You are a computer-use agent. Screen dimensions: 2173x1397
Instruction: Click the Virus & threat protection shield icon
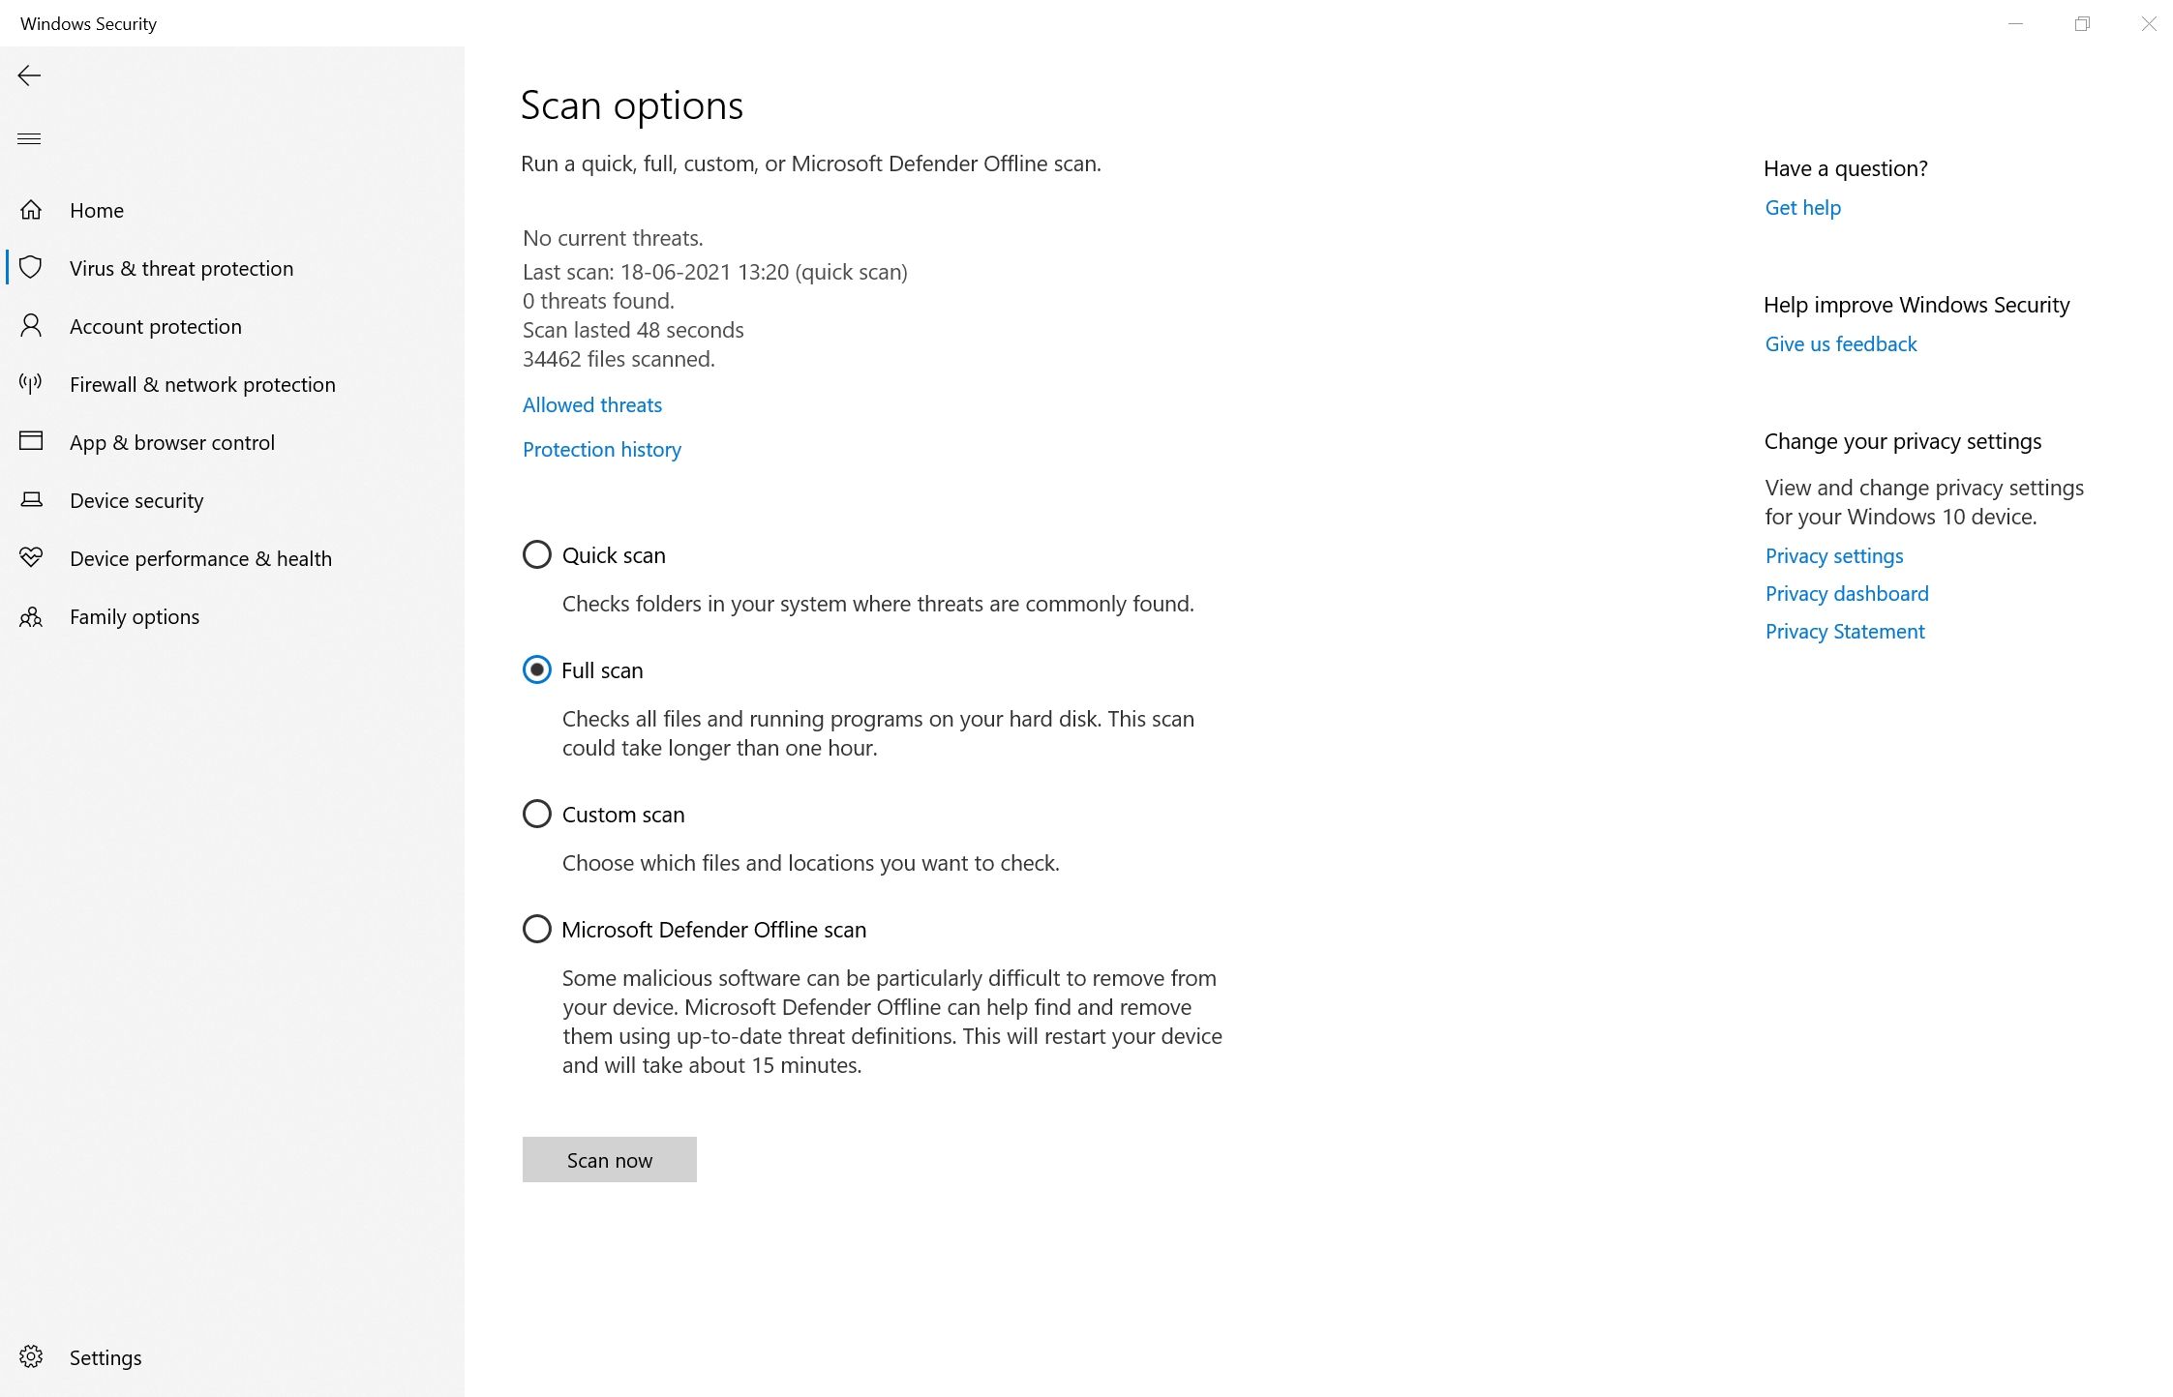pyautogui.click(x=31, y=268)
